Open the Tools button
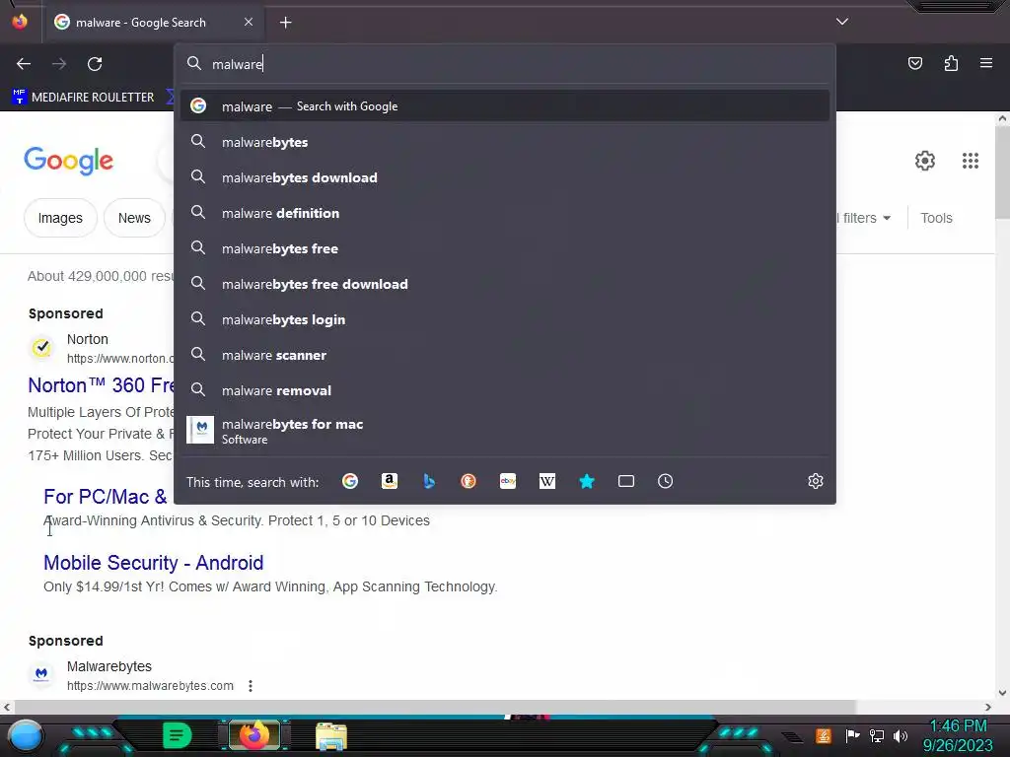The width and height of the screenshot is (1010, 757). pos(936,218)
